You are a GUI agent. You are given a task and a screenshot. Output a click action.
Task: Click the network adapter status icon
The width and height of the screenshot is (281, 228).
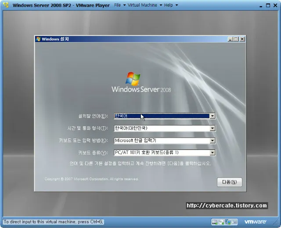(x=228, y=222)
